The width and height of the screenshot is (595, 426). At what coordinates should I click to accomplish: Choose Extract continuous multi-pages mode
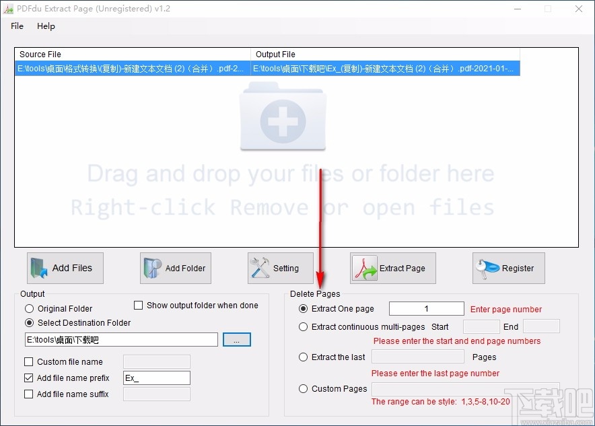coord(304,326)
